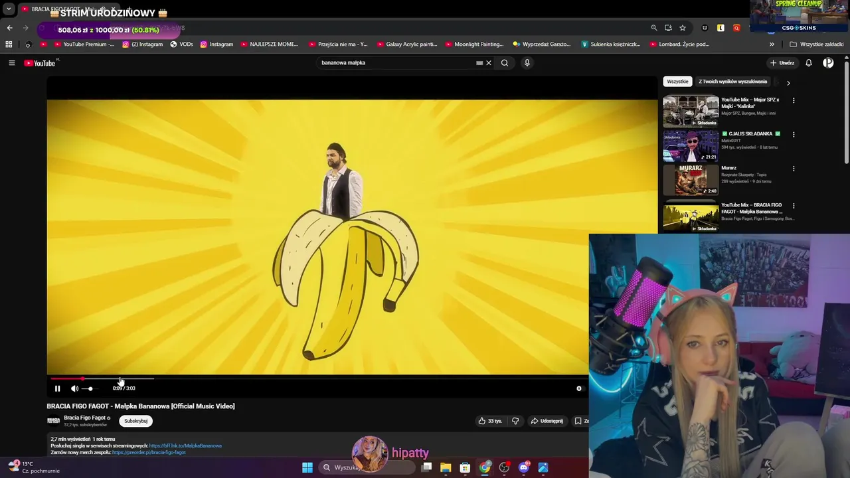Like the video with thumbs up
The width and height of the screenshot is (850, 478).
490,421
